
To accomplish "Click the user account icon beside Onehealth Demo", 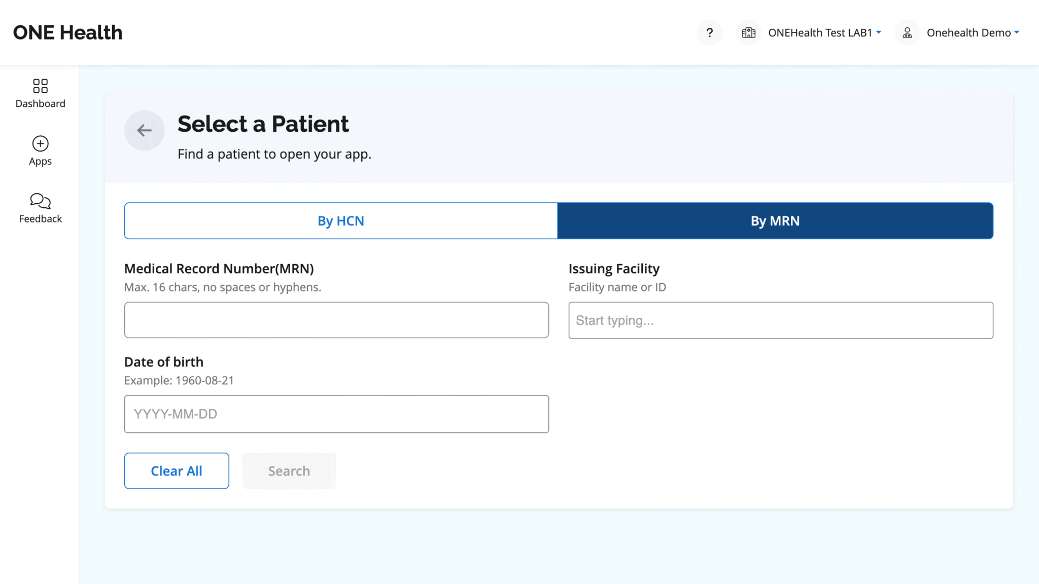I will click(907, 32).
